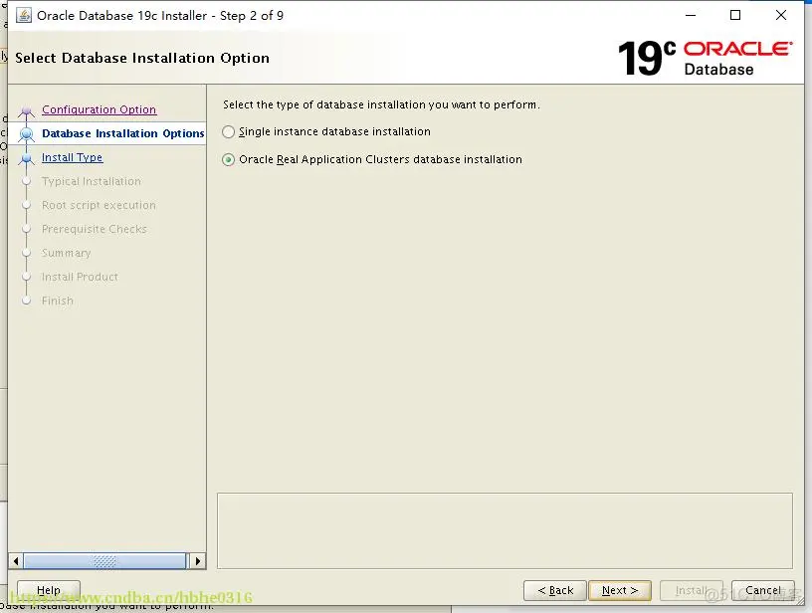Maximize the Oracle installer window
Screen dimensions: 812x613
pos(735,16)
